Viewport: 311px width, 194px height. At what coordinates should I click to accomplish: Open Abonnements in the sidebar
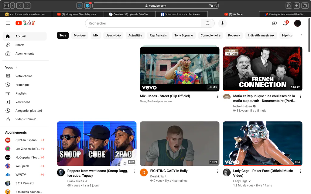click(25, 53)
